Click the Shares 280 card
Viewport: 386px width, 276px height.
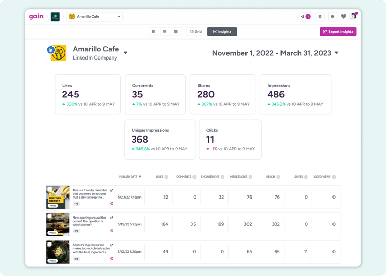(x=222, y=94)
